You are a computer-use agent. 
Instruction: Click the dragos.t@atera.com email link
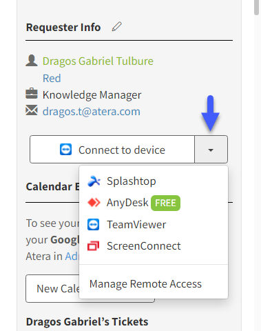coord(92,112)
